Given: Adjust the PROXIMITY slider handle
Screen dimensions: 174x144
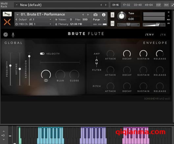Looking at the screenshot, I should [x=10, y=66].
